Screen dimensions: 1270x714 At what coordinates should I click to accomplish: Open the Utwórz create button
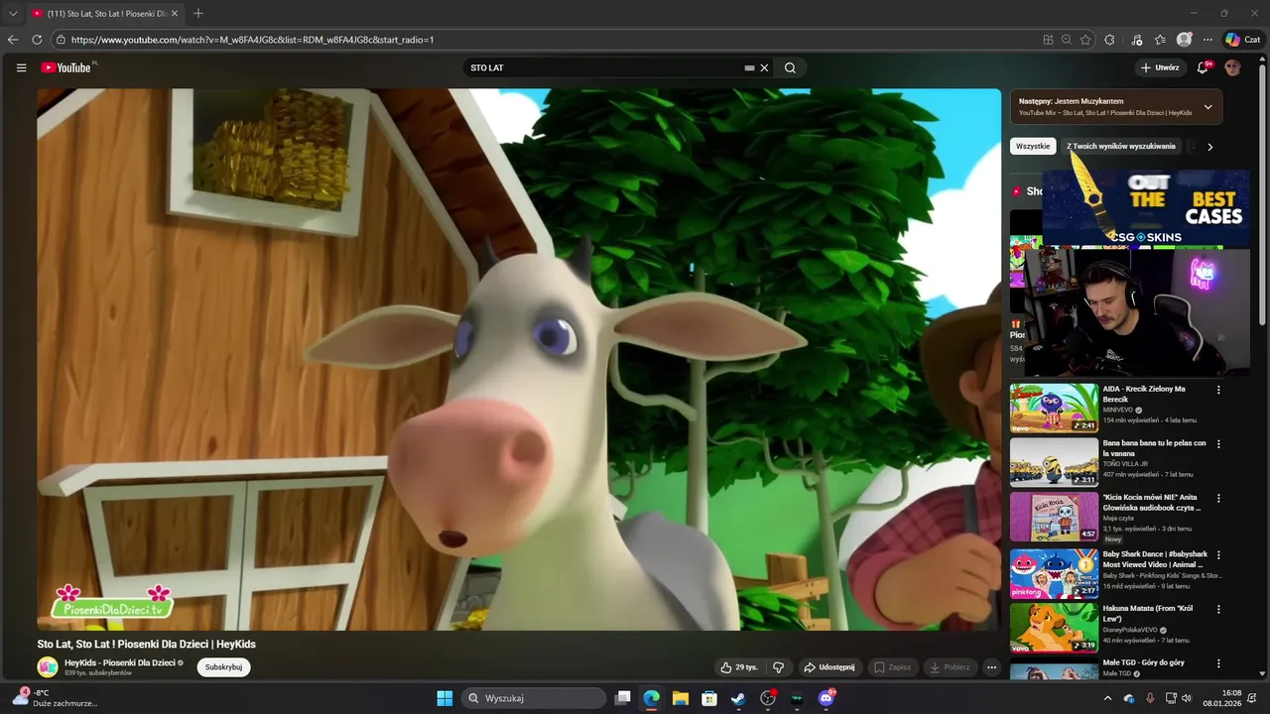click(x=1159, y=67)
